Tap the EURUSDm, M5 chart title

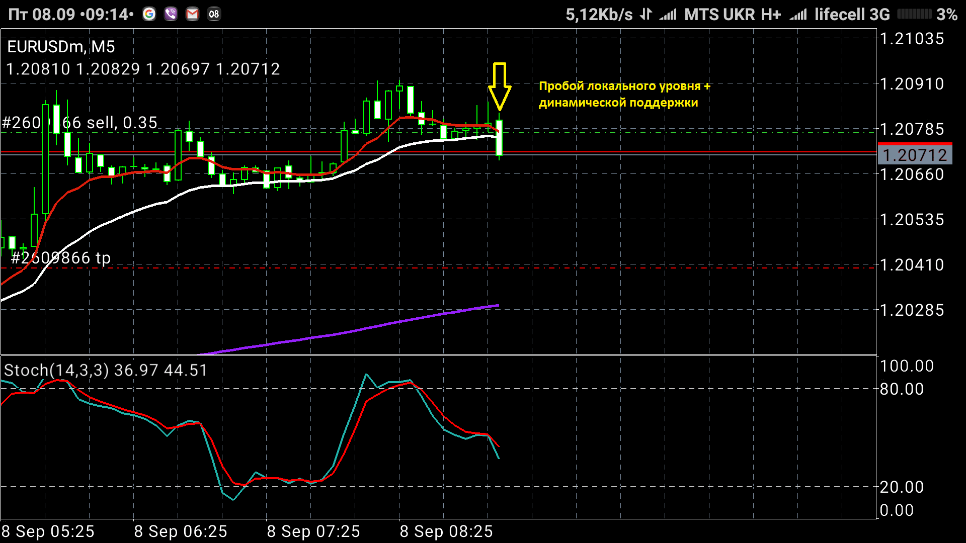(61, 47)
